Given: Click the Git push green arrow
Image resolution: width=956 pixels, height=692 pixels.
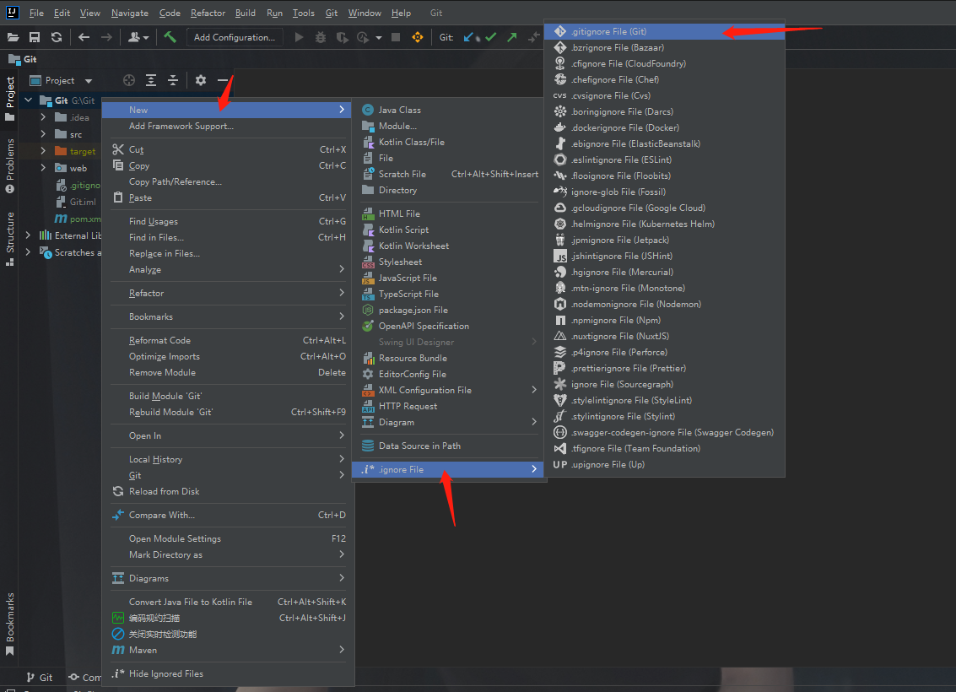Looking at the screenshot, I should click(x=512, y=37).
